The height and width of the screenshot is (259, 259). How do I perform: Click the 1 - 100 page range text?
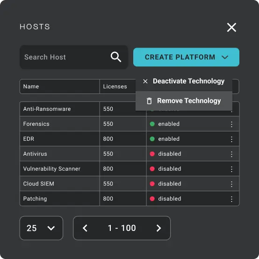pos(122,228)
